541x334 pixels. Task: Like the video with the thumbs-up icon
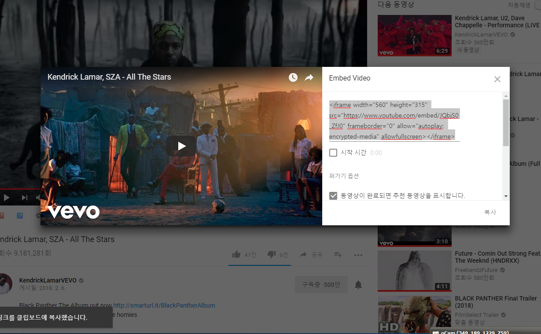point(236,254)
